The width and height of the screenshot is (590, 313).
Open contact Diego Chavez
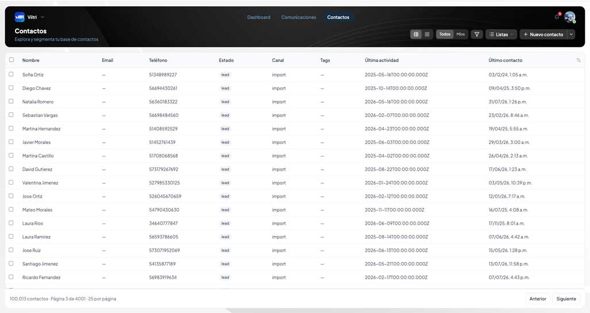[36, 88]
